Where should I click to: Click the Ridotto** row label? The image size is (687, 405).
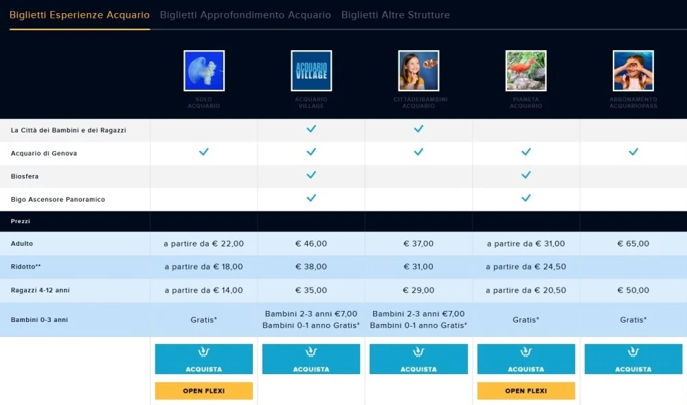coord(26,266)
